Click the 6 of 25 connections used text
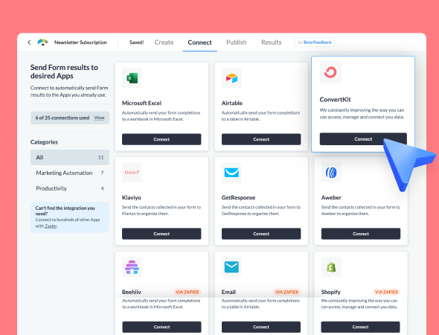This screenshot has height=335, width=439. 63,118
